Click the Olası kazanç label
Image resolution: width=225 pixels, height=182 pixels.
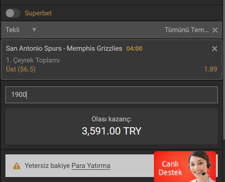(111, 119)
